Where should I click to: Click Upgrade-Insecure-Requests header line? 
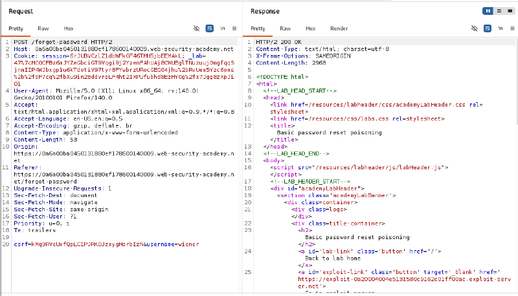click(63, 188)
